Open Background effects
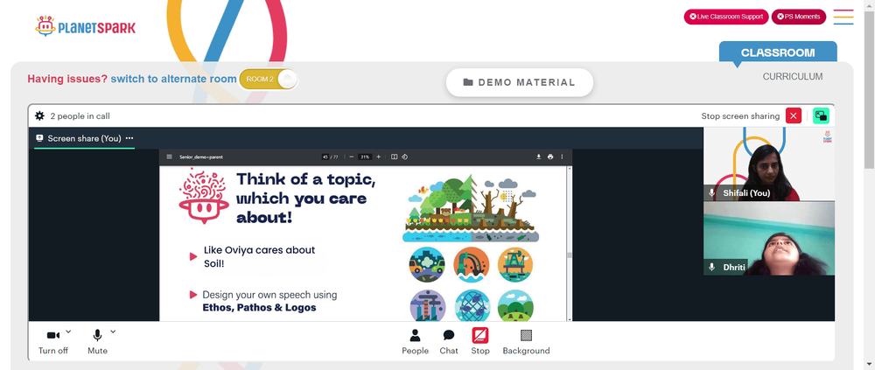 tap(526, 341)
